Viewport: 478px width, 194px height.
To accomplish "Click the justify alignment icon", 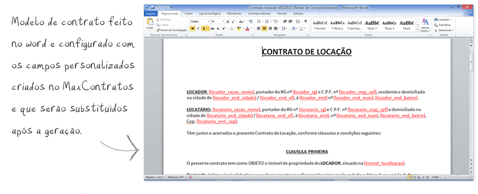I will coord(276,28).
